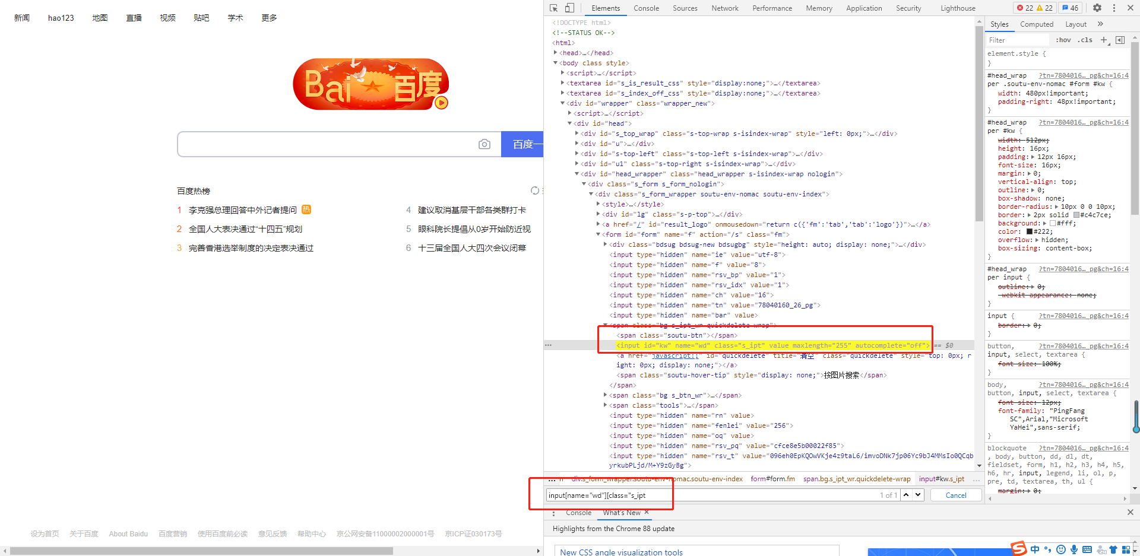Screen dimensions: 1140x556
Task: Toggle the computed styles sidebar icon
Action: coord(1120,40)
